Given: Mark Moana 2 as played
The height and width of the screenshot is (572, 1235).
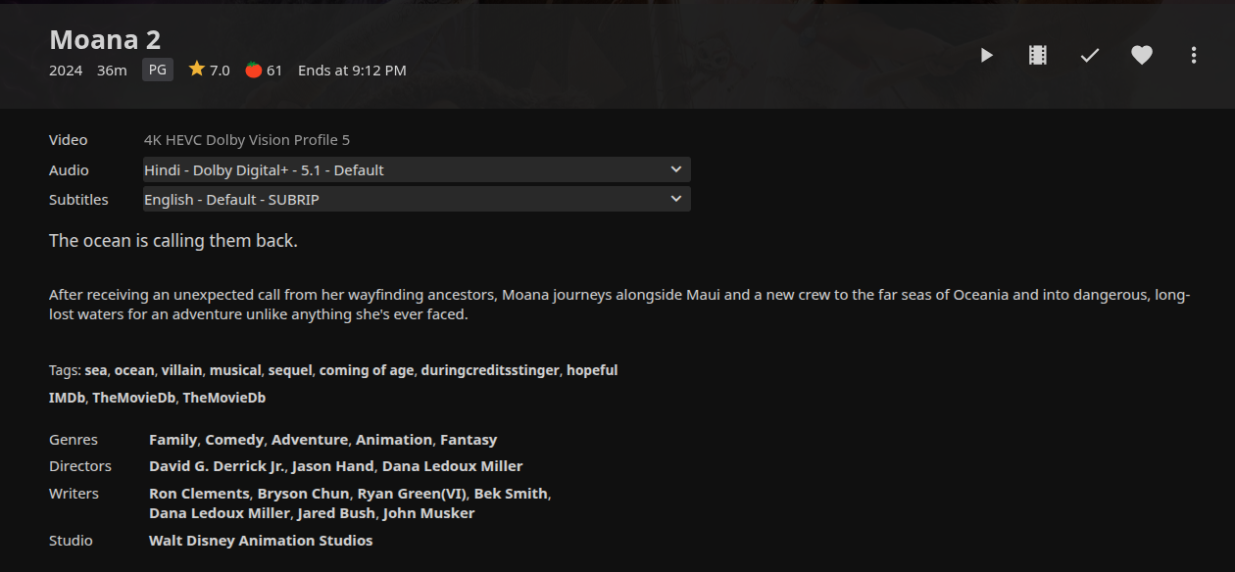Looking at the screenshot, I should pos(1090,56).
